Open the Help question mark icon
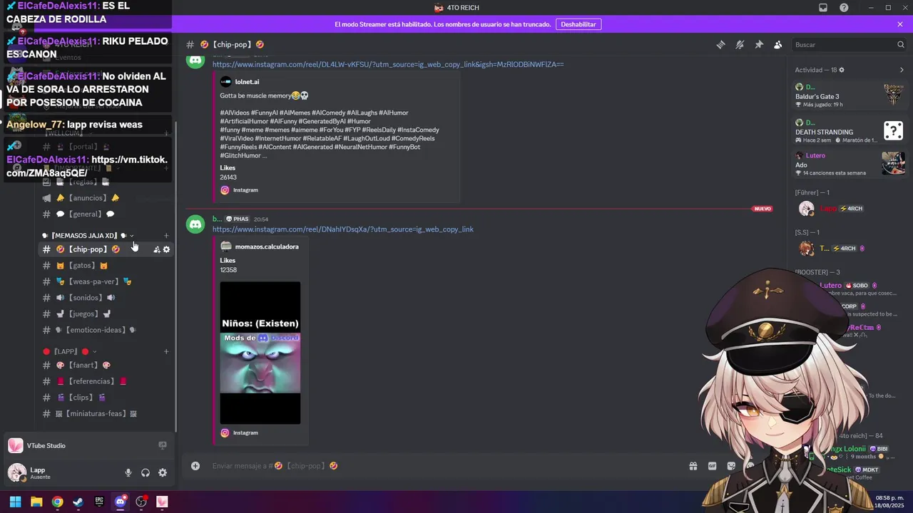The image size is (913, 513). (x=844, y=8)
